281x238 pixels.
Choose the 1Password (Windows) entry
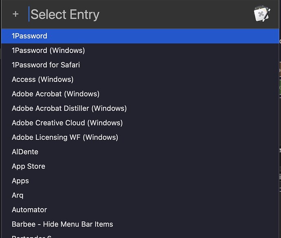[140, 51]
